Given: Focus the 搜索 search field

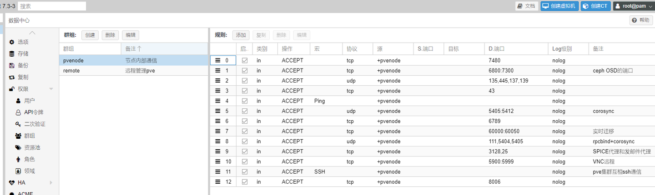Looking at the screenshot, I should point(52,6).
